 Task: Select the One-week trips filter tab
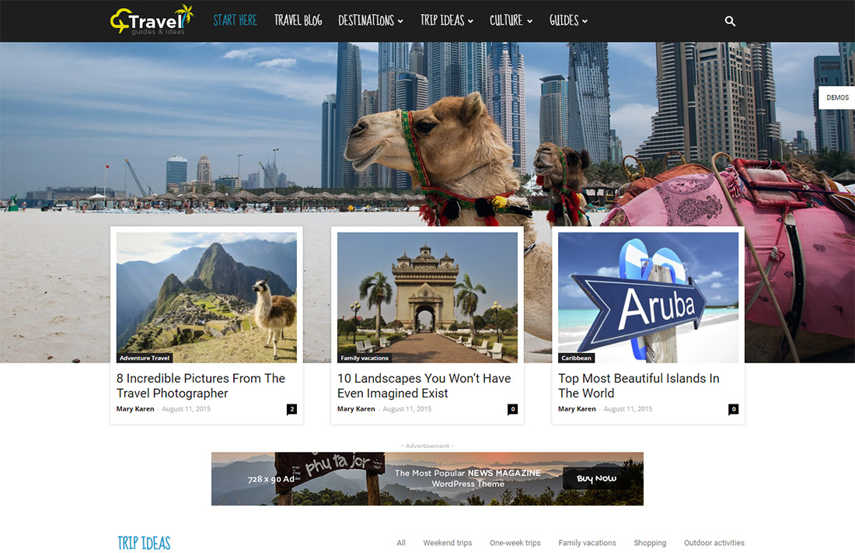click(515, 543)
